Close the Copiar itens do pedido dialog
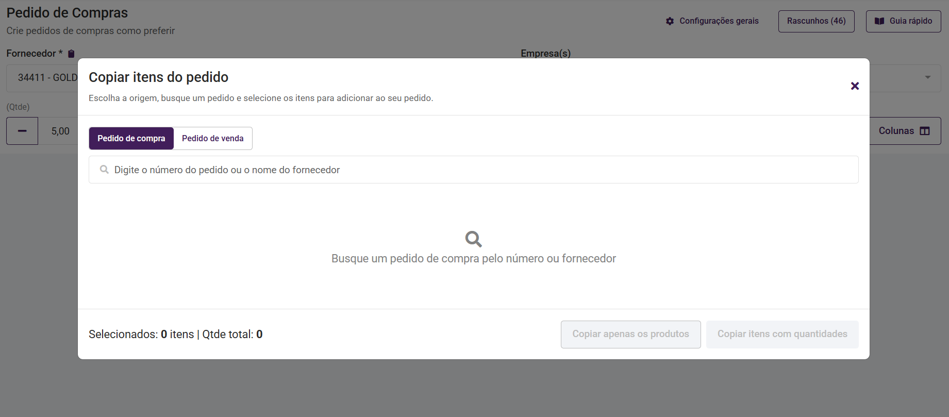This screenshot has width=949, height=417. pos(855,86)
